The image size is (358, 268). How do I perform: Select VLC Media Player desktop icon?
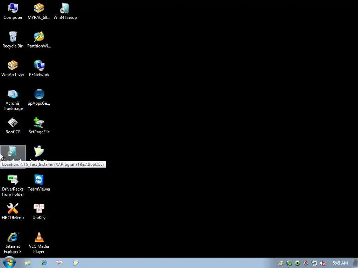pyautogui.click(x=39, y=243)
